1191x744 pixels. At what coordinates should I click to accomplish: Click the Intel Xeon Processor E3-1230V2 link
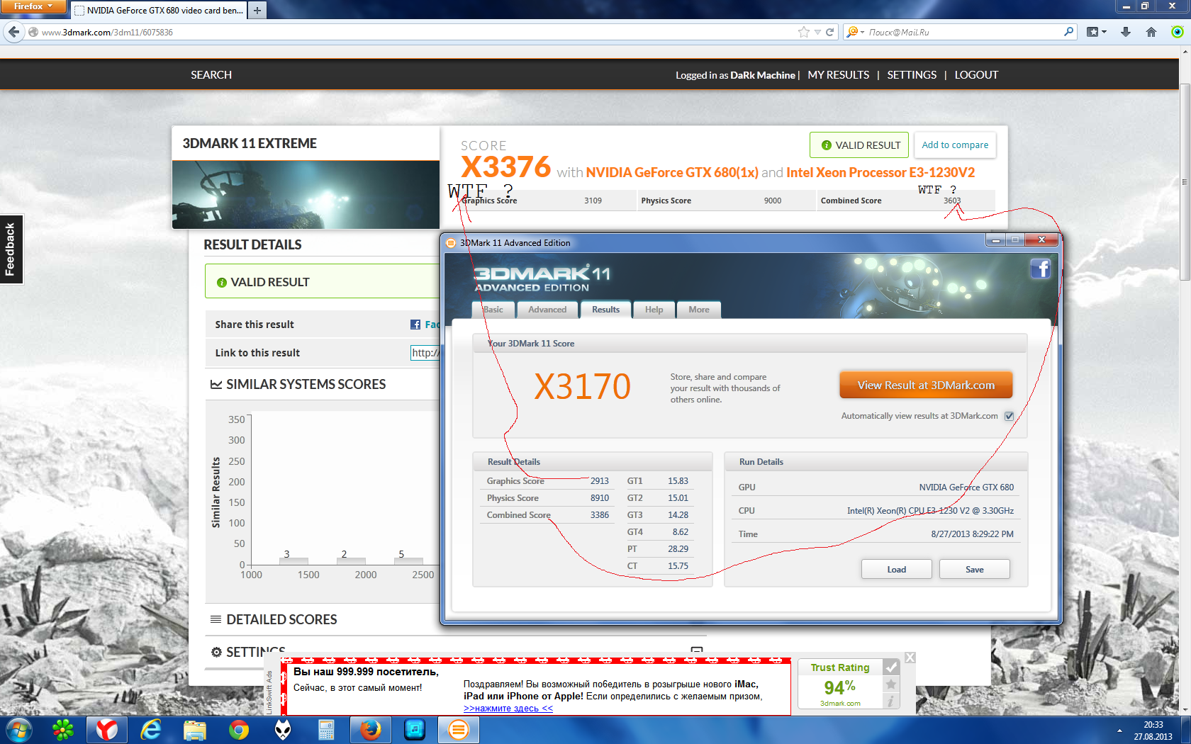pyautogui.click(x=880, y=172)
